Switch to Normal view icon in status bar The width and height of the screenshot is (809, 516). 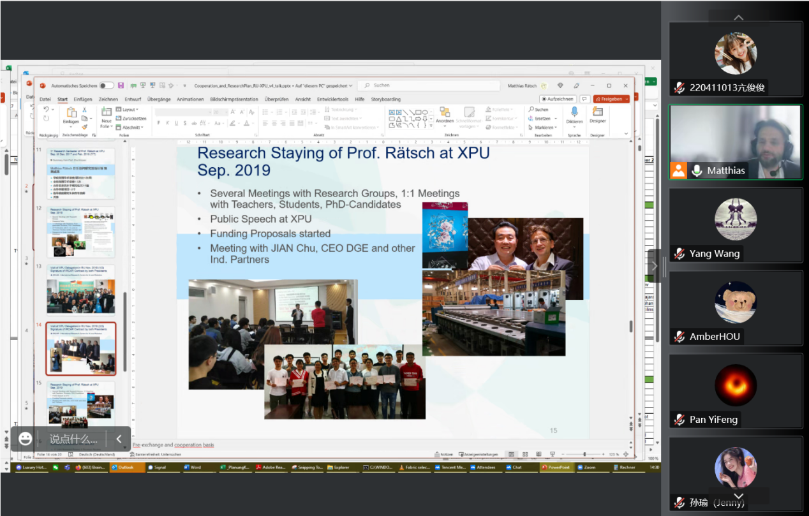511,454
